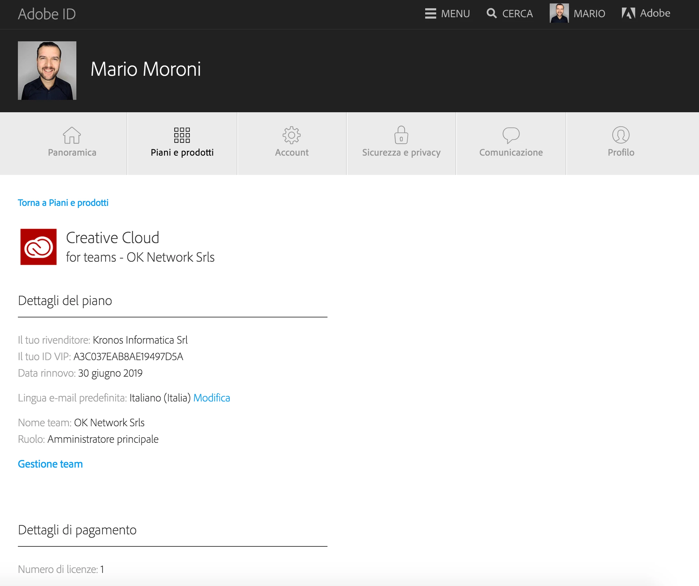Click the small MARIO avatar in header
699x586 pixels.
[559, 13]
